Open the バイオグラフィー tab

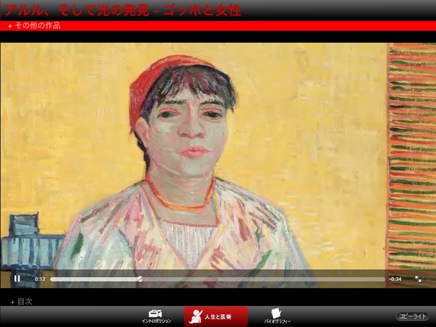coord(277,316)
